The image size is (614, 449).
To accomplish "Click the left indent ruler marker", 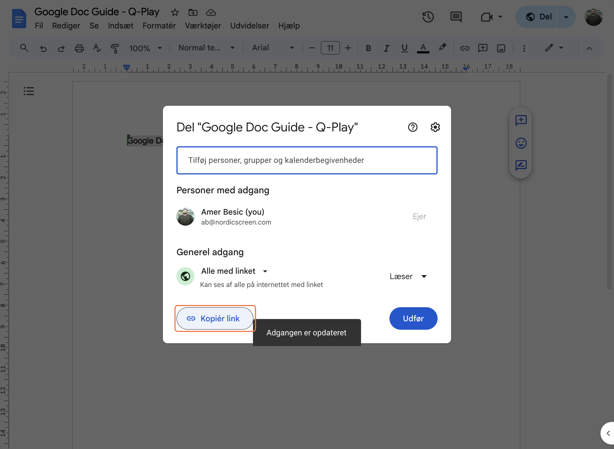I will (127, 68).
